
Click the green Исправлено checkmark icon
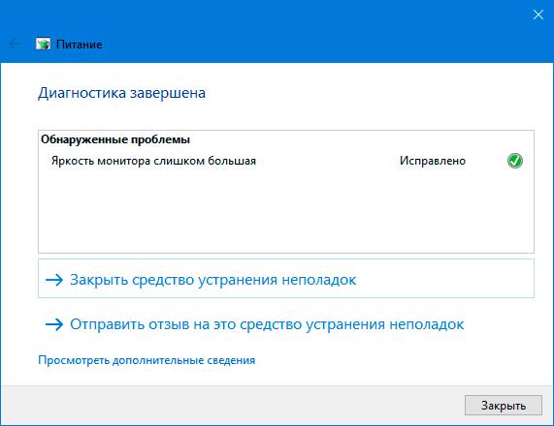tap(515, 161)
